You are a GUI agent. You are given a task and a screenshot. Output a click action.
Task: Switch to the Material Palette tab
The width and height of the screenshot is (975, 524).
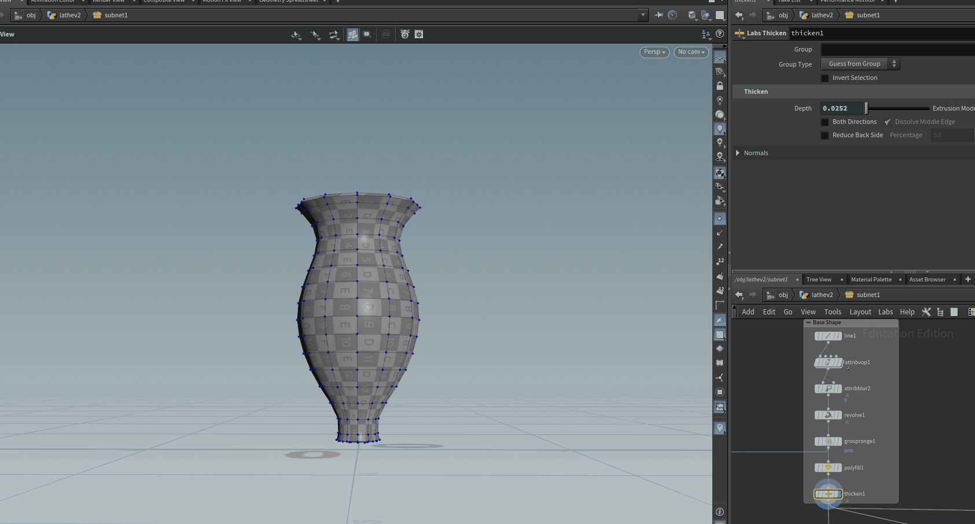(x=871, y=280)
